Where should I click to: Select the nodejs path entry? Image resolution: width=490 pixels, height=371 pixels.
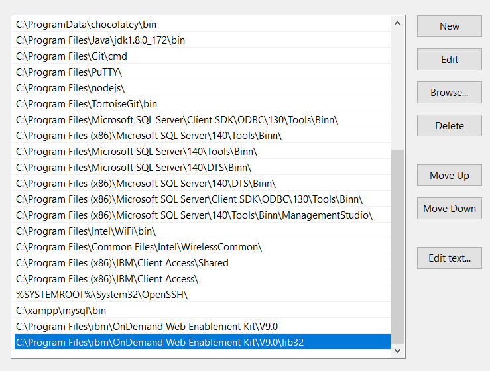tap(201, 88)
